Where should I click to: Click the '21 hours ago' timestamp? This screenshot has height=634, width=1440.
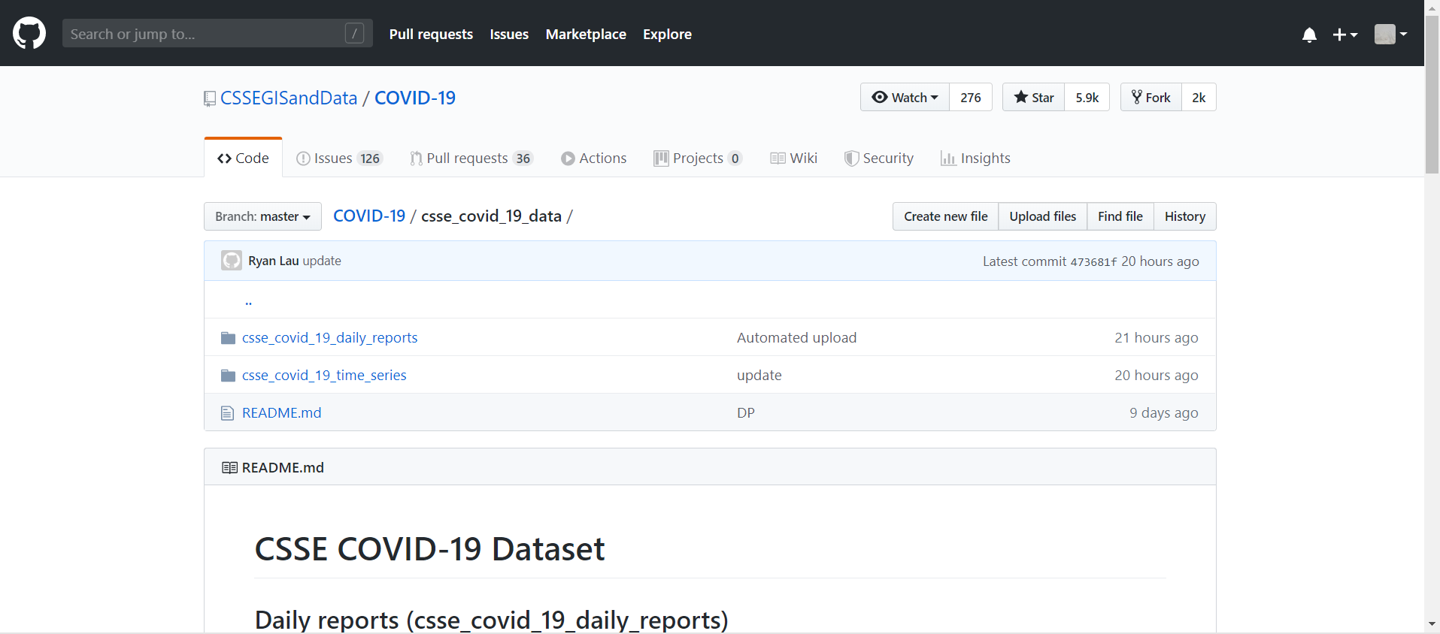1156,337
